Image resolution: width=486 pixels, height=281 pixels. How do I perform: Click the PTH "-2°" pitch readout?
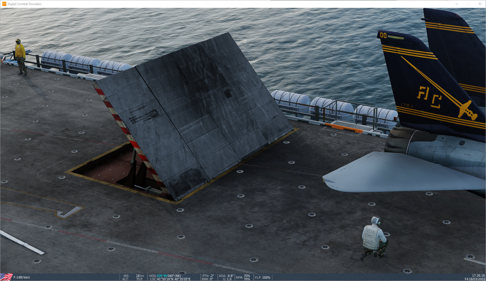click(x=211, y=276)
